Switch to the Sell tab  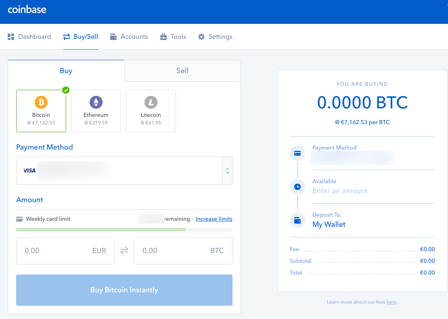click(x=182, y=71)
